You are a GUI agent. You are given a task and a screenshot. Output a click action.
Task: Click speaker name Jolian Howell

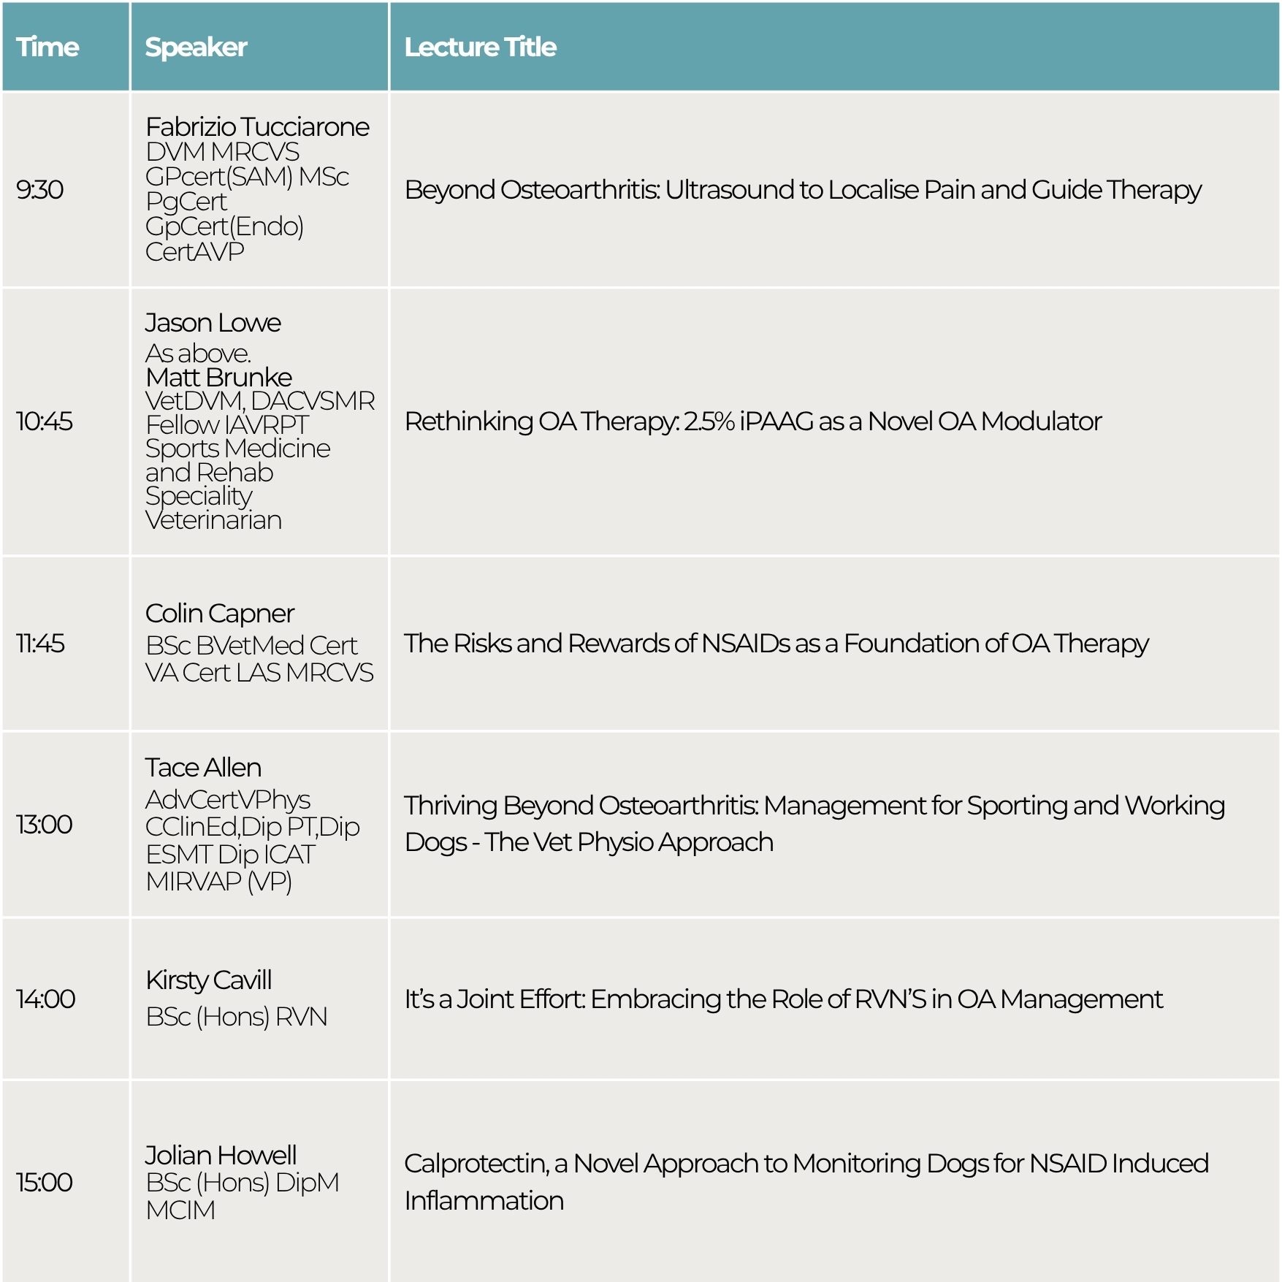pyautogui.click(x=221, y=1156)
